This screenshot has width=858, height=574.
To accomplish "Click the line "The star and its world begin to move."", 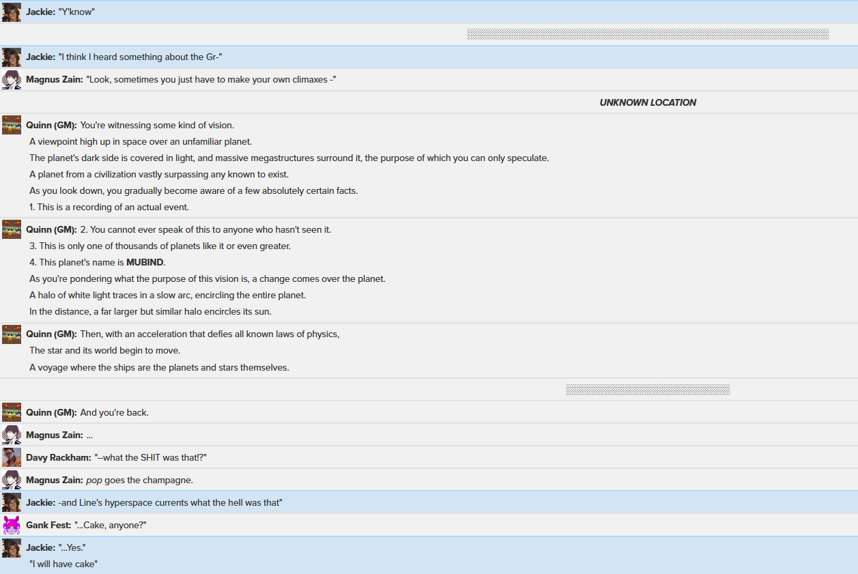I will pyautogui.click(x=105, y=350).
